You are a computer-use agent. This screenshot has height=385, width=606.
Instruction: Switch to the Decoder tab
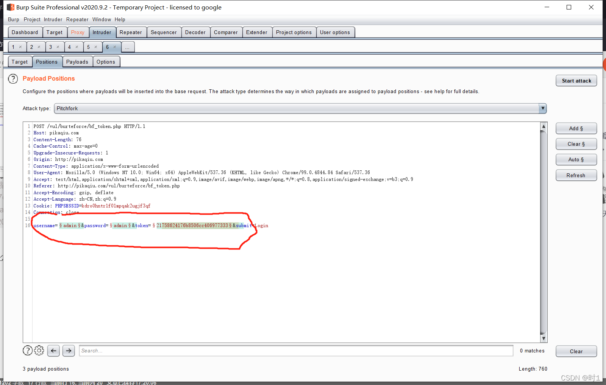coord(195,32)
